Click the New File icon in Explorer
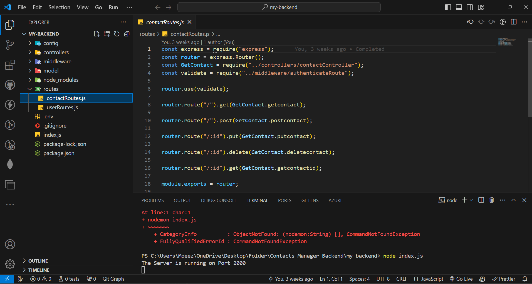Screen dimensions: 532x284 click(x=96, y=34)
